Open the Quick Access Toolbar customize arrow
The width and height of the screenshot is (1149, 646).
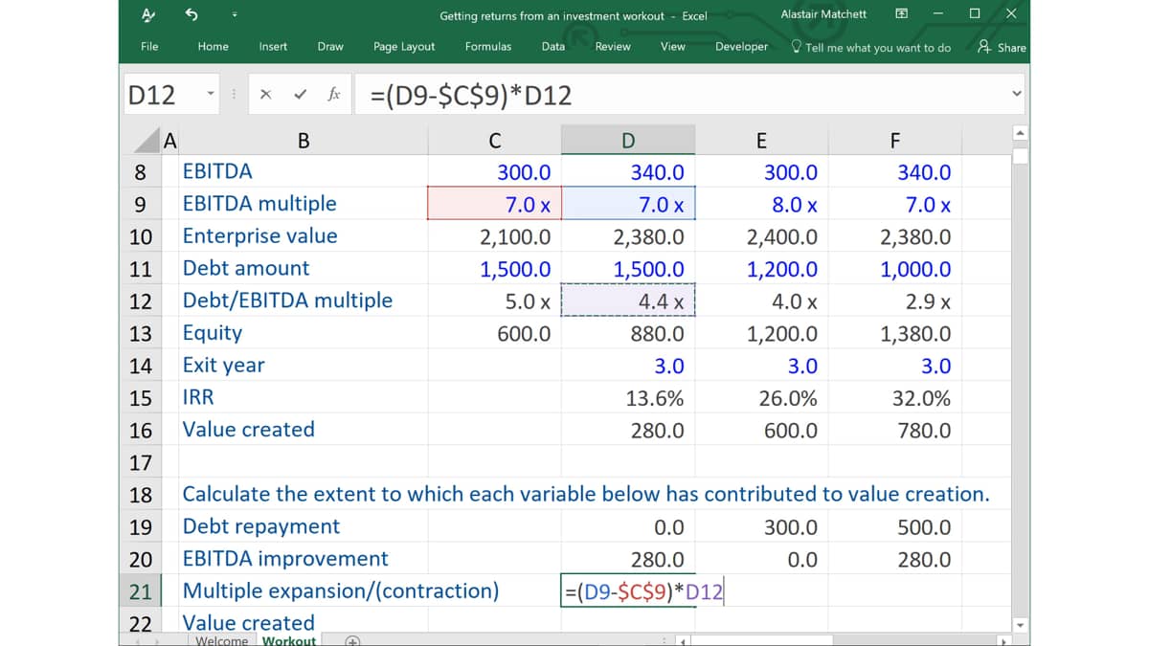point(235,15)
